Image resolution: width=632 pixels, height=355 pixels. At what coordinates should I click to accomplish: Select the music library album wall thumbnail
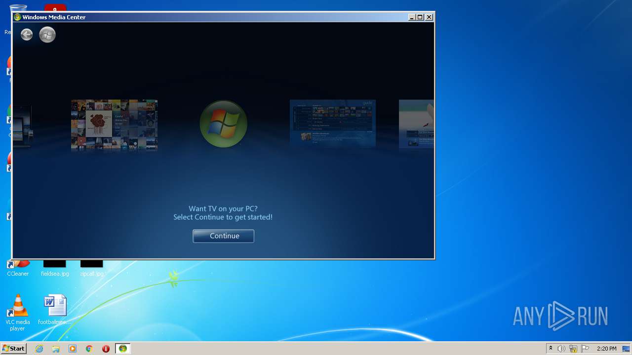point(114,125)
